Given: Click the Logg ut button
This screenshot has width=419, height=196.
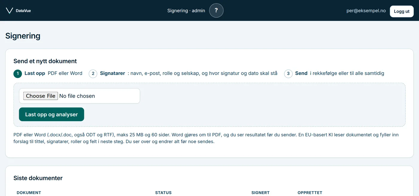Looking at the screenshot, I should (x=402, y=11).
